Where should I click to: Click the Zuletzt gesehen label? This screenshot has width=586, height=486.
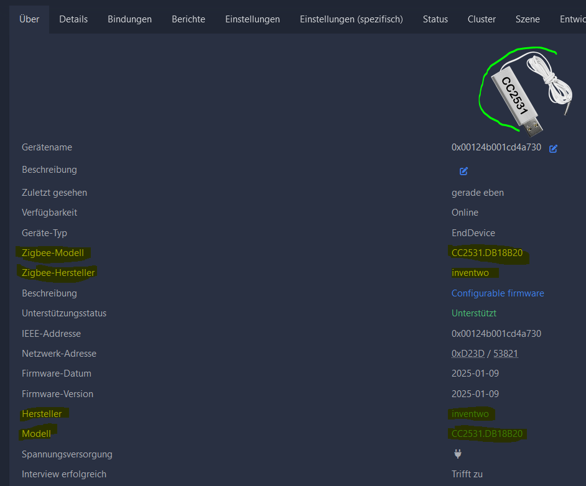[x=54, y=193]
